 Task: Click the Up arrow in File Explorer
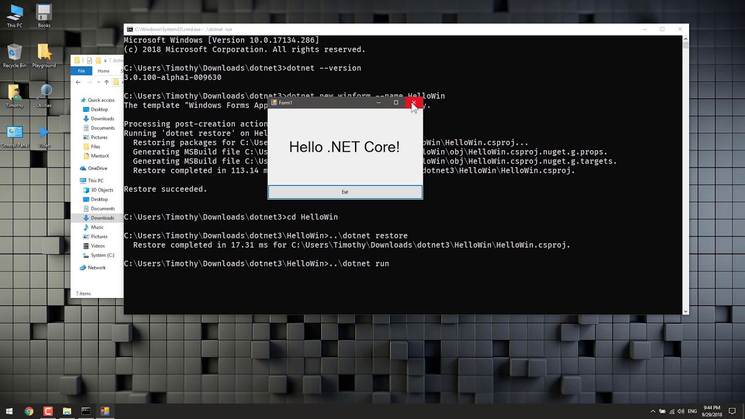107,83
